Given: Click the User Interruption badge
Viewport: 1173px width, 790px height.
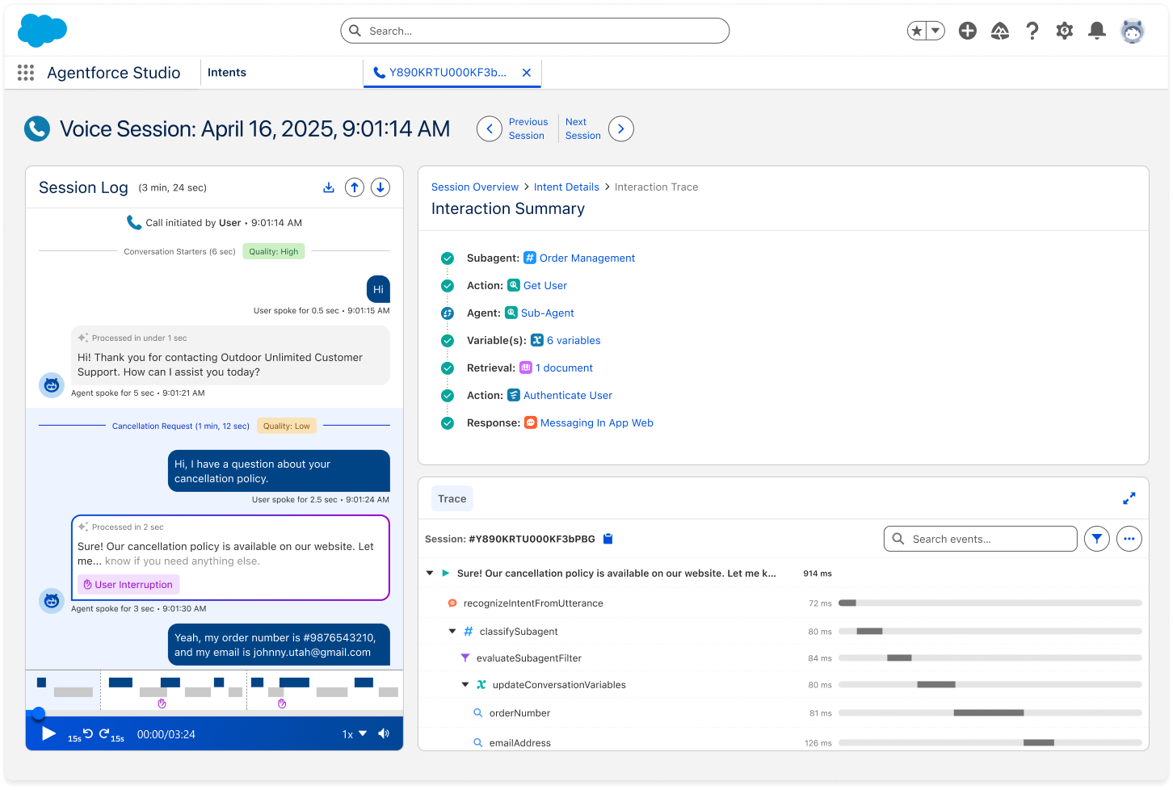Looking at the screenshot, I should [128, 585].
